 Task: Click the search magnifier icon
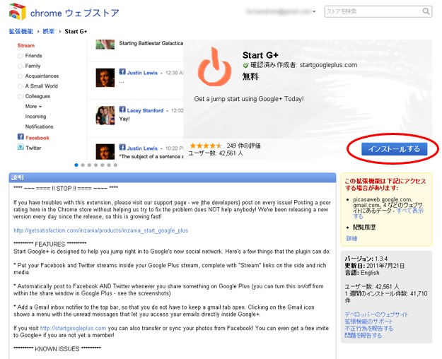pos(426,11)
